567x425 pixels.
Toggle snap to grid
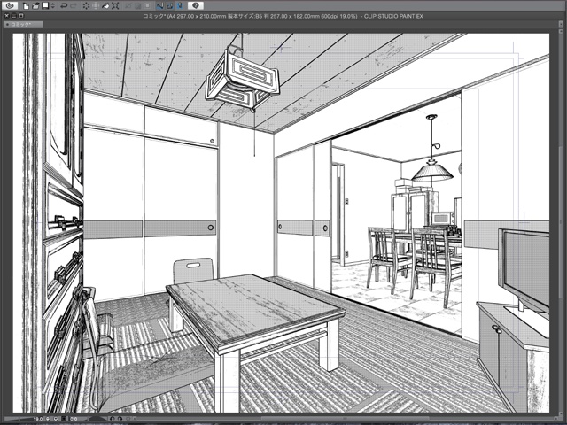179,5
